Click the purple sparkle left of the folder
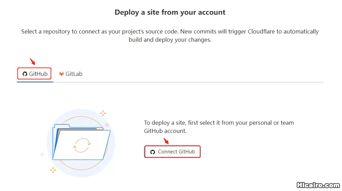Image resolution: width=342 pixels, height=191 pixels. (x=42, y=154)
